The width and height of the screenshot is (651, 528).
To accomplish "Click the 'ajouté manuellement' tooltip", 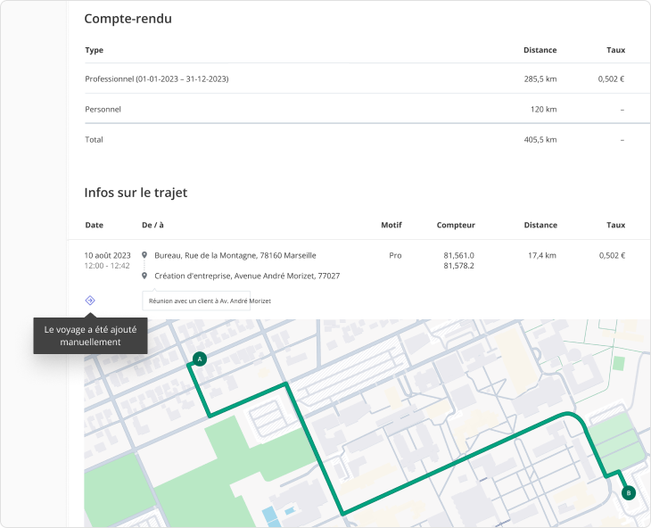I will coord(90,335).
